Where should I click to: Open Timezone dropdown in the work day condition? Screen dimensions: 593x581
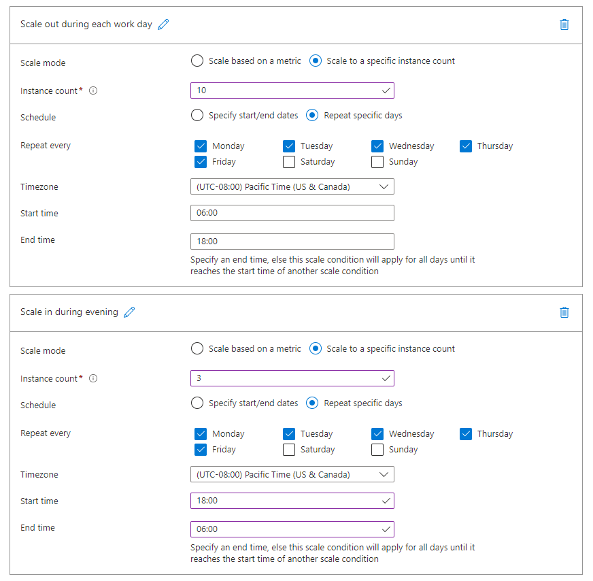click(292, 186)
